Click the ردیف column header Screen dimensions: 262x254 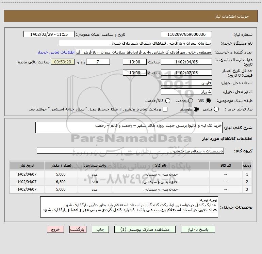pos(247,165)
